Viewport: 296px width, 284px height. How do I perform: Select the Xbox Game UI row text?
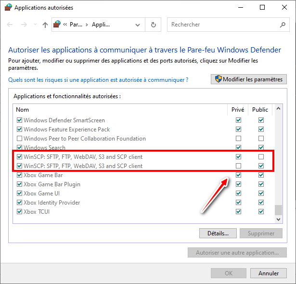(x=41, y=194)
